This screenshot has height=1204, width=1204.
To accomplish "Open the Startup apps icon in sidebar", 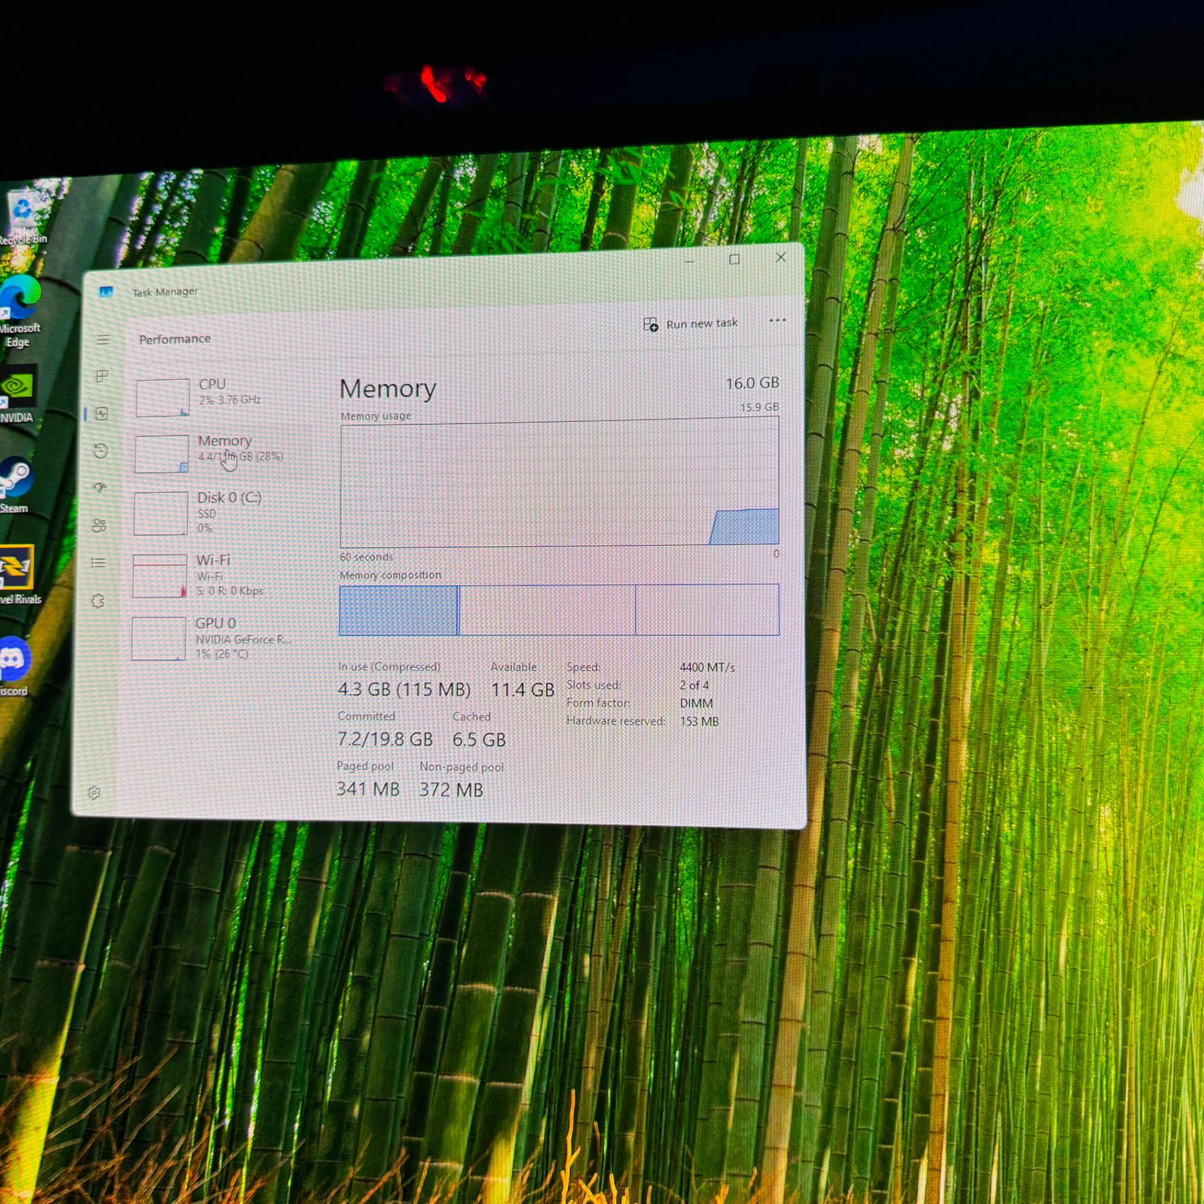I will (100, 488).
